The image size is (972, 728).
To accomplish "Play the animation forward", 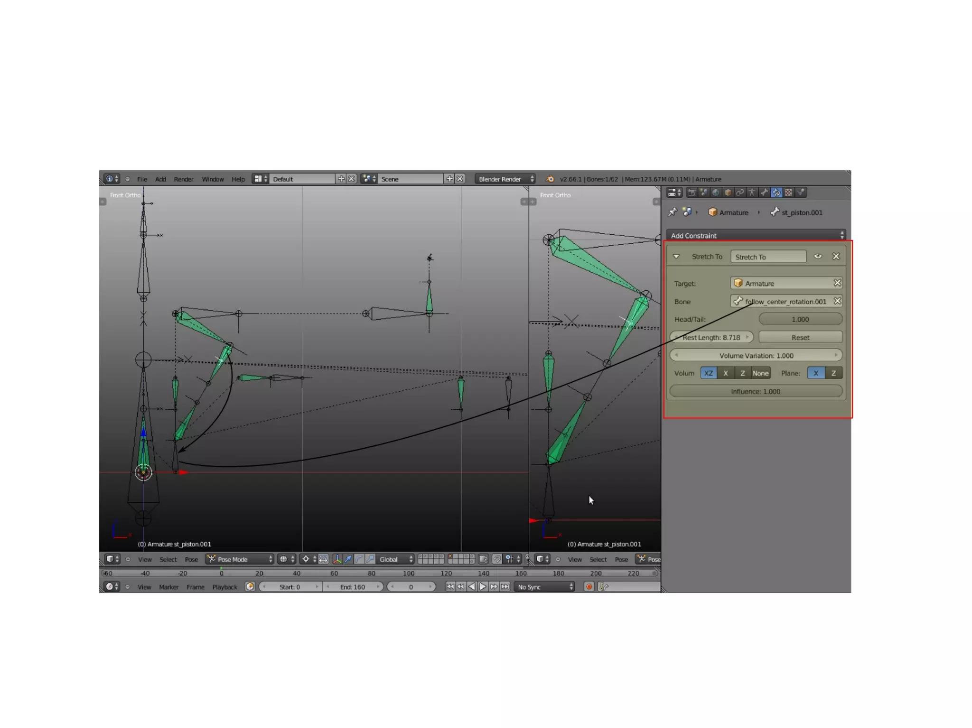I will point(483,587).
